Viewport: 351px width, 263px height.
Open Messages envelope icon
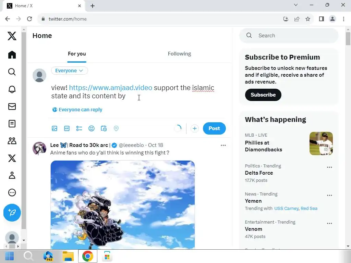(x=12, y=107)
